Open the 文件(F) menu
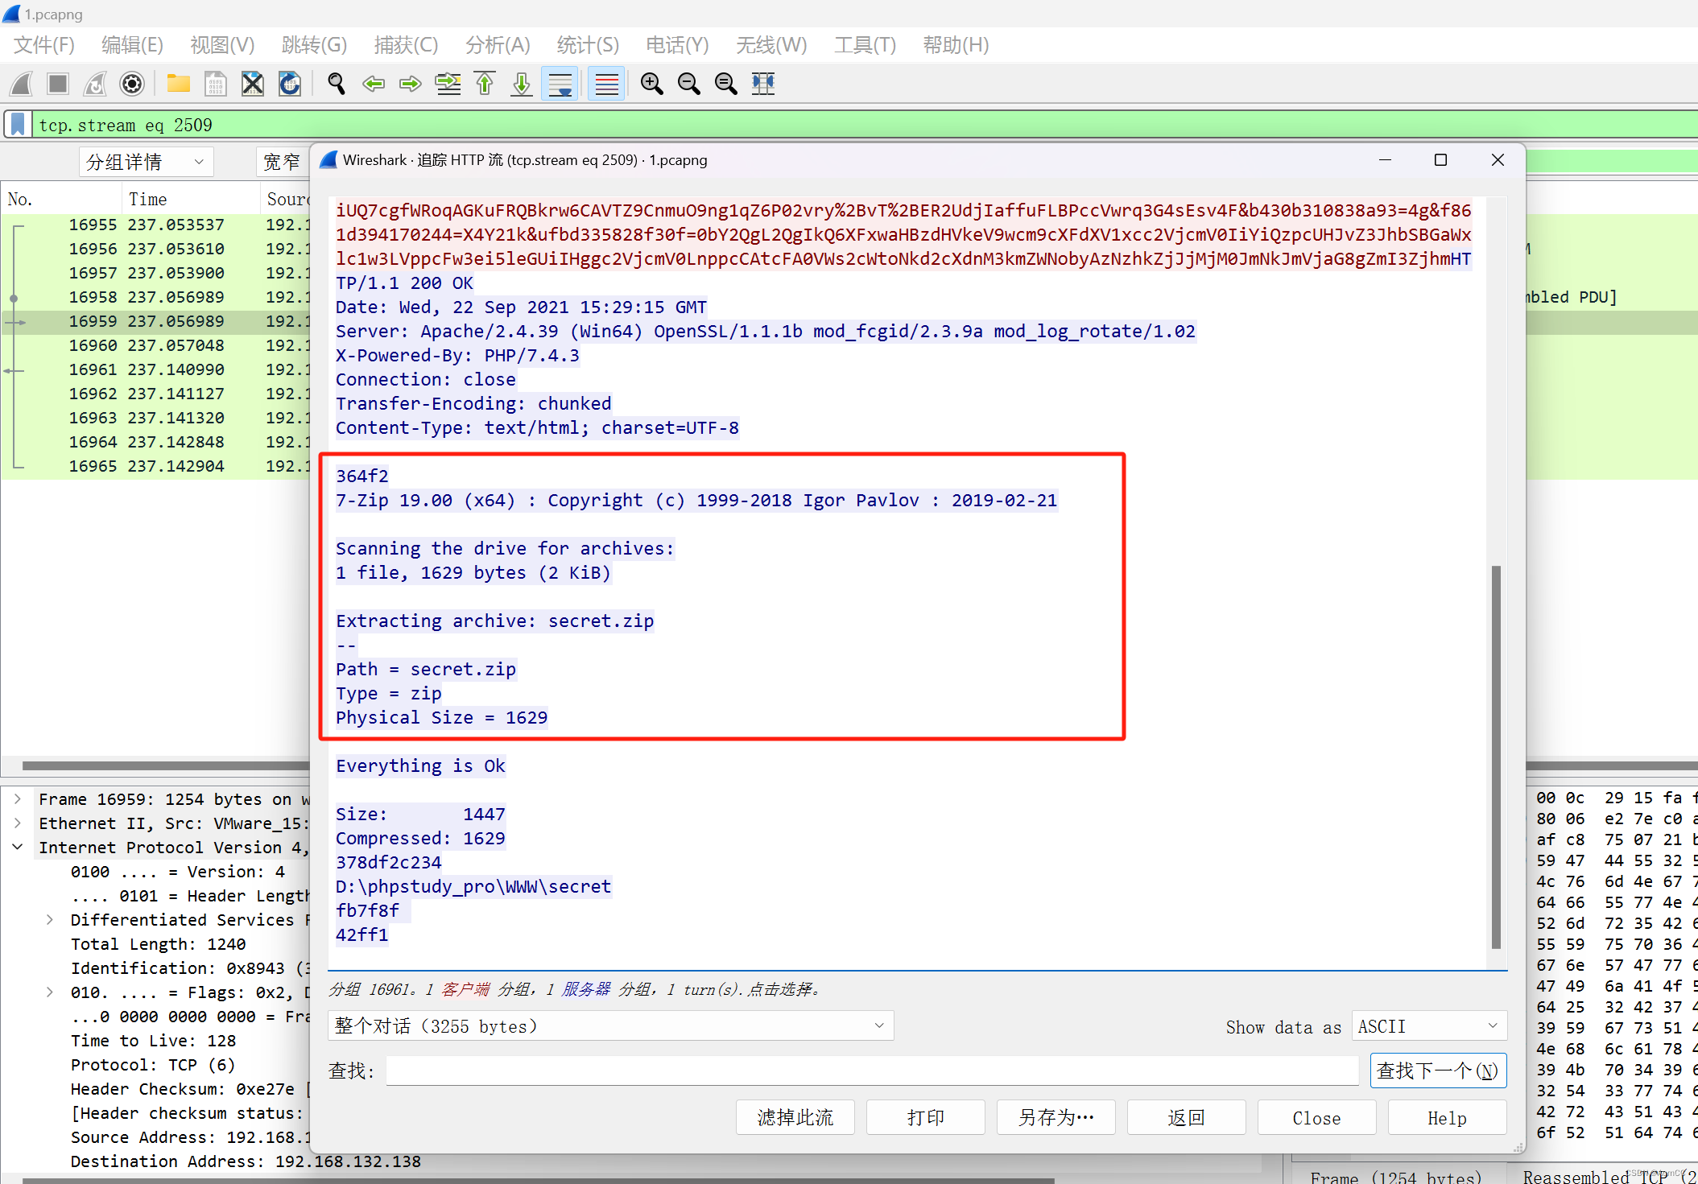 tap(44, 45)
